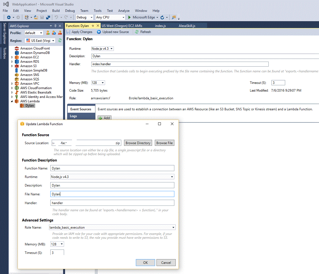Open Memory (MB) dropdown in update dialog

pos(57,244)
